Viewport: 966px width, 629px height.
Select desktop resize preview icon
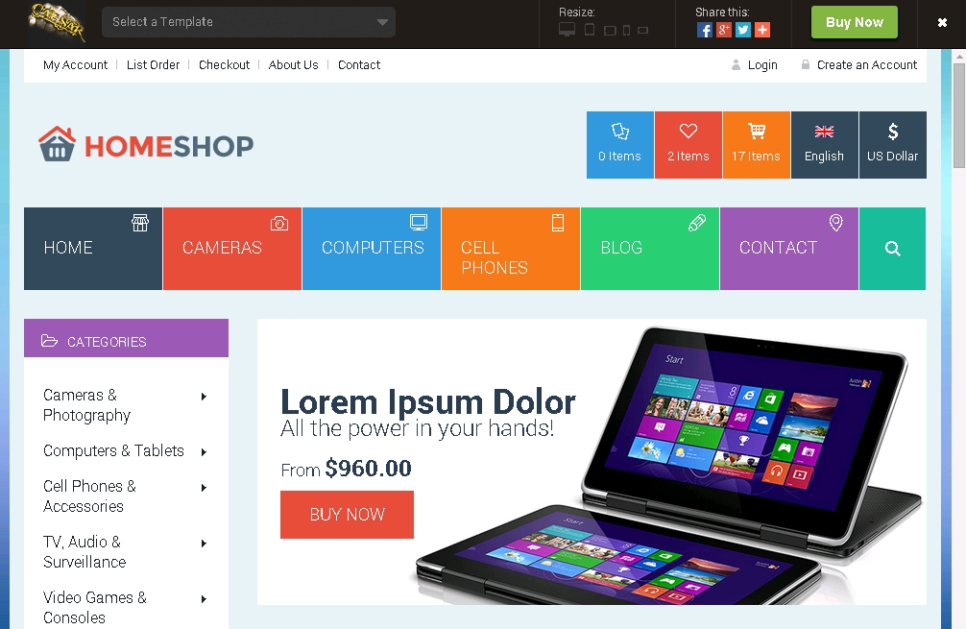coord(567,30)
